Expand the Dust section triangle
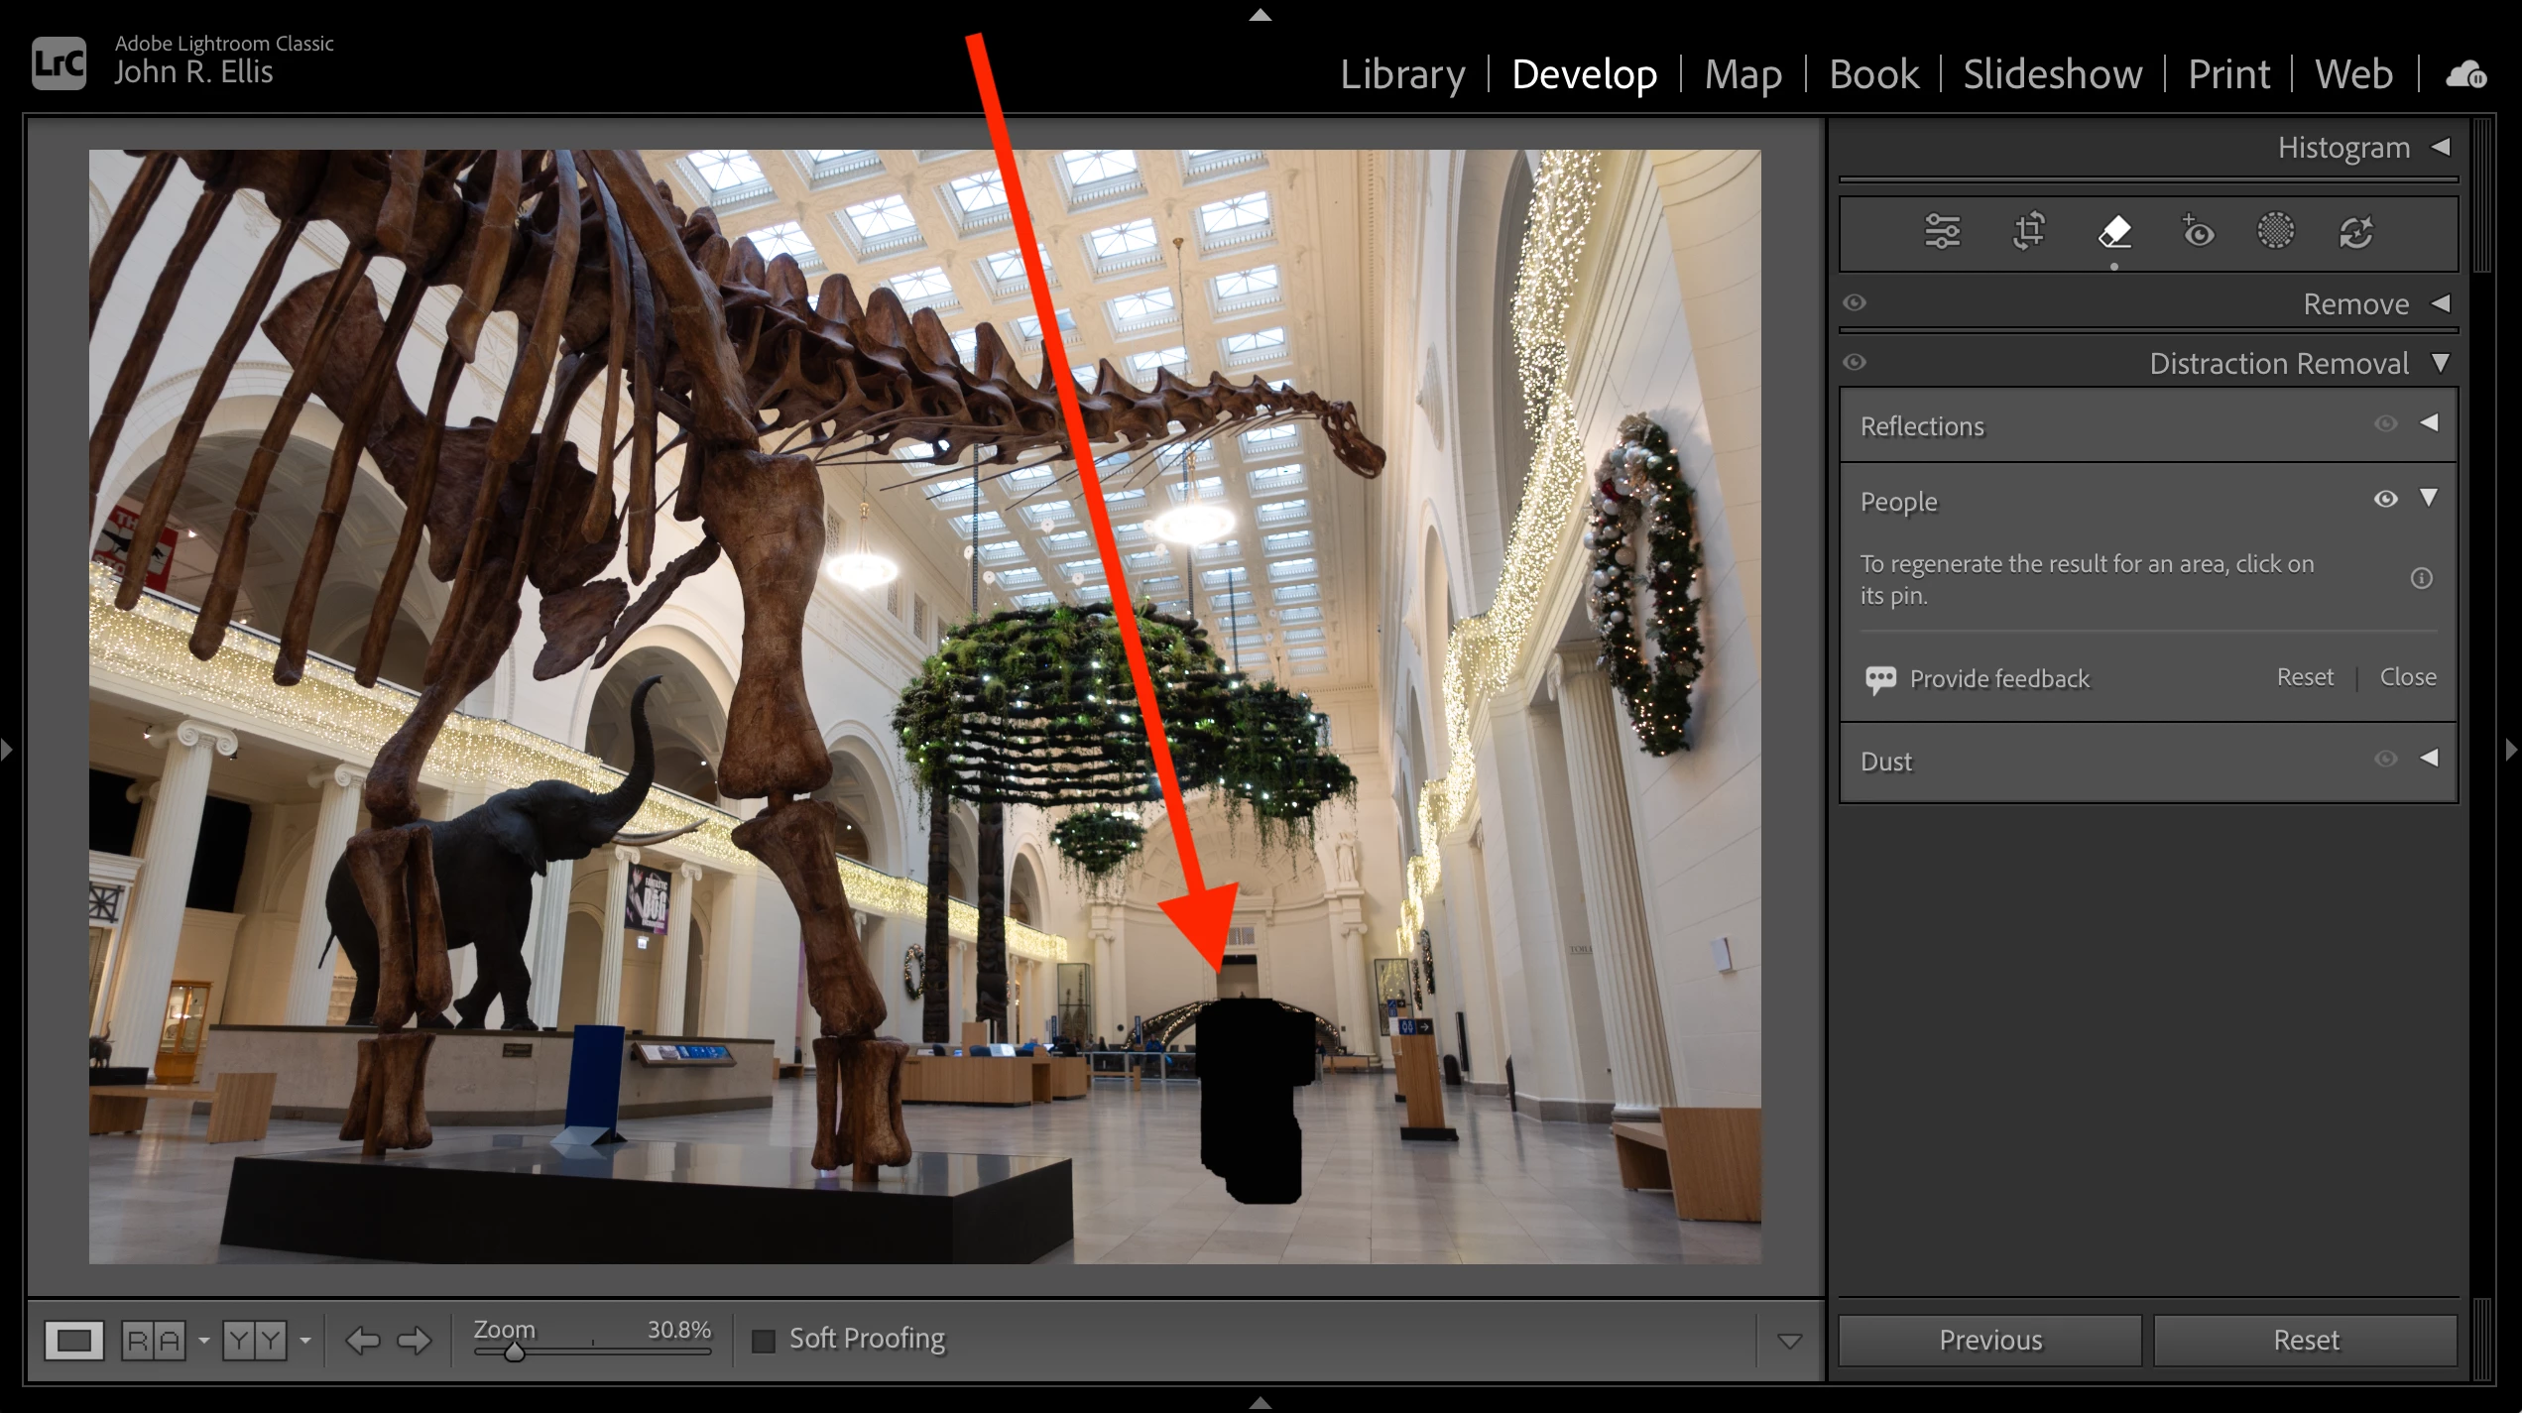The image size is (2522, 1413). point(2429,759)
